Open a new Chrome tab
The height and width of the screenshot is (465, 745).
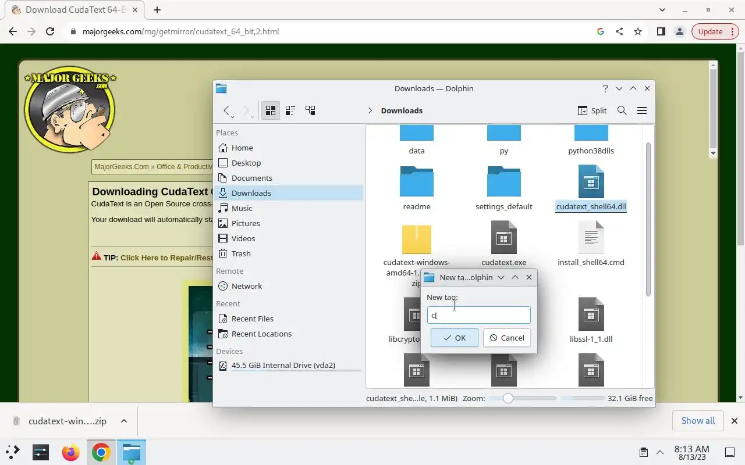click(x=157, y=10)
